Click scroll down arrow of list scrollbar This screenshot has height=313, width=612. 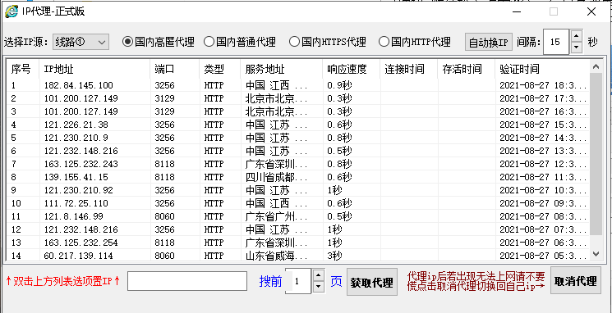click(596, 254)
